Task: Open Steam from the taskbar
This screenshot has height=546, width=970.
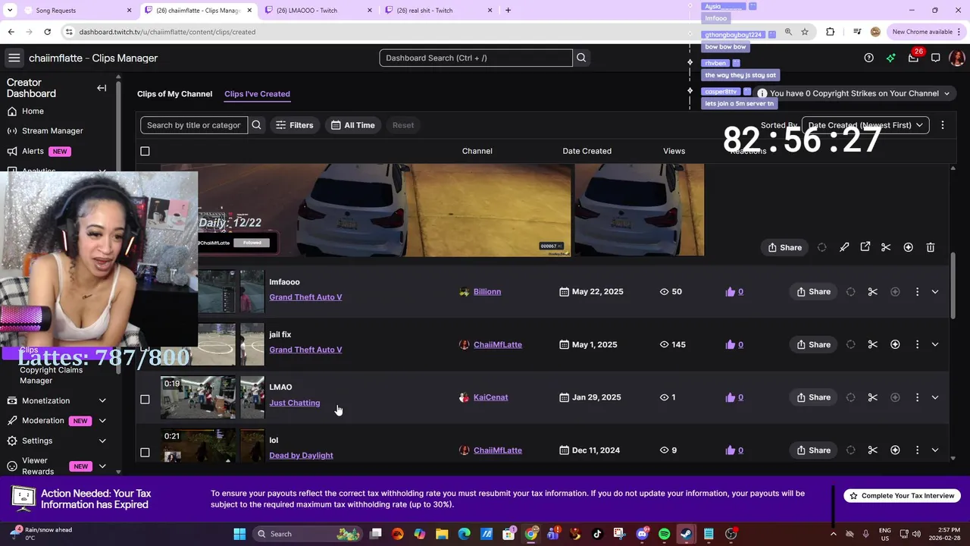Action: pyautogui.click(x=686, y=534)
